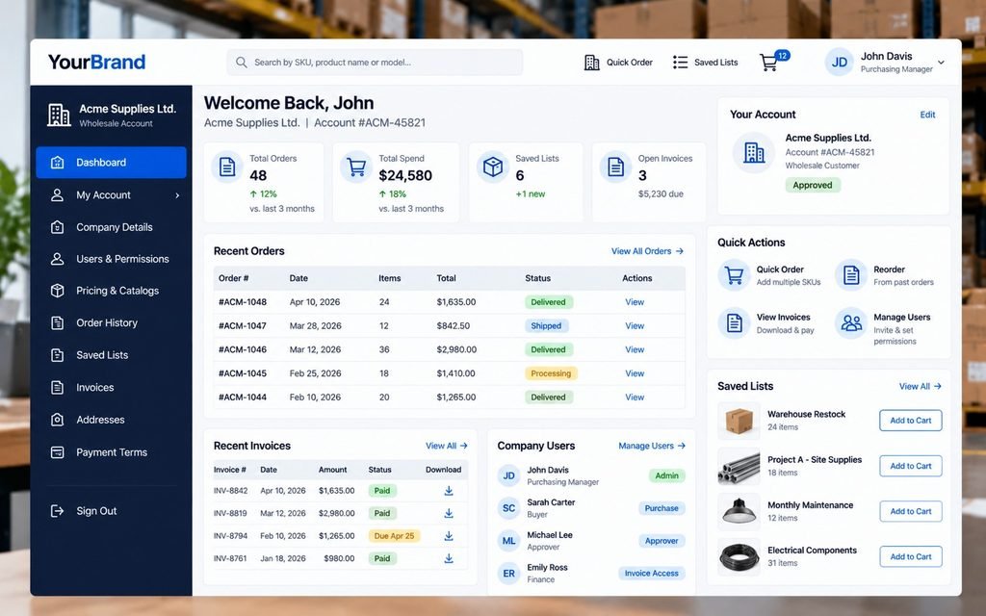Click the View Invoices document icon
986x616 pixels.
(734, 323)
